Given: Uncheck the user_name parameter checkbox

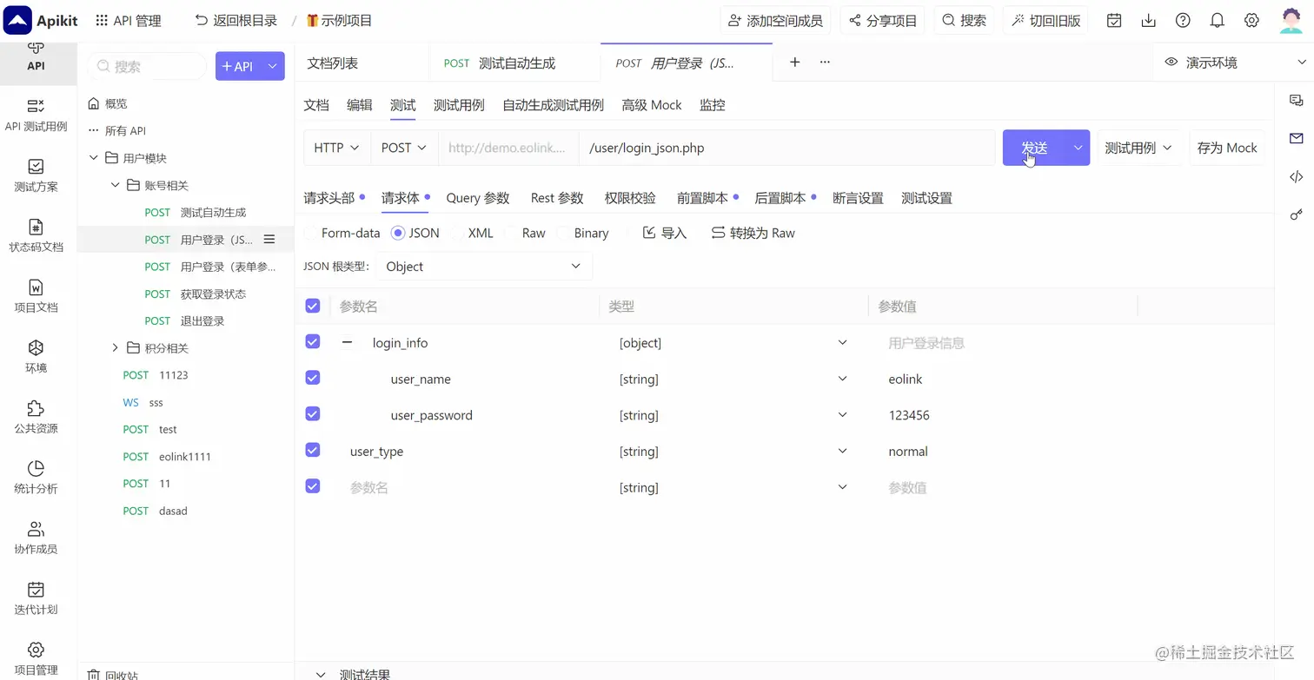Looking at the screenshot, I should [313, 378].
